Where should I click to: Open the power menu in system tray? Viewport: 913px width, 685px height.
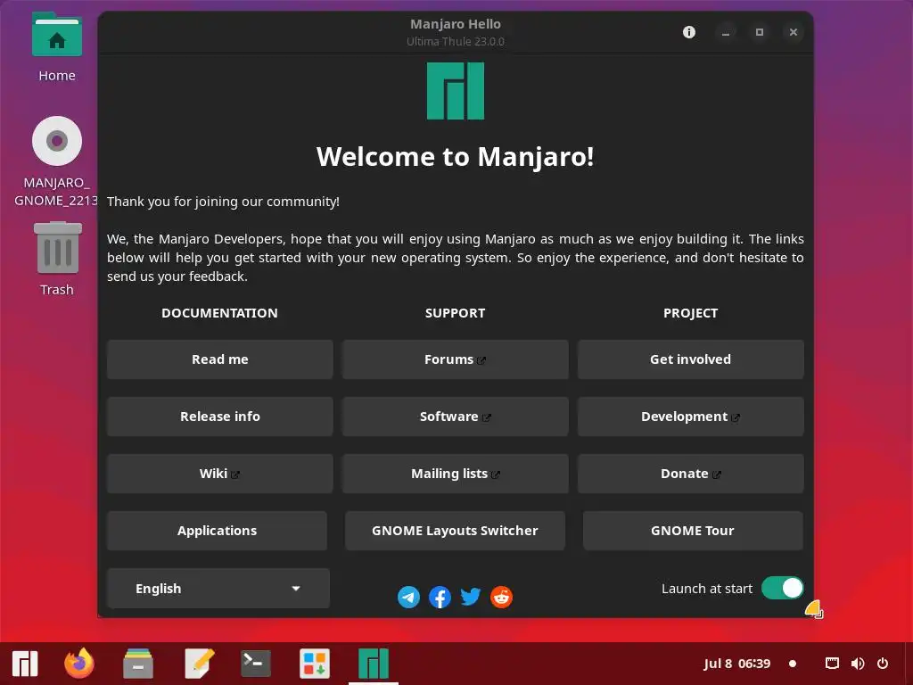883,664
